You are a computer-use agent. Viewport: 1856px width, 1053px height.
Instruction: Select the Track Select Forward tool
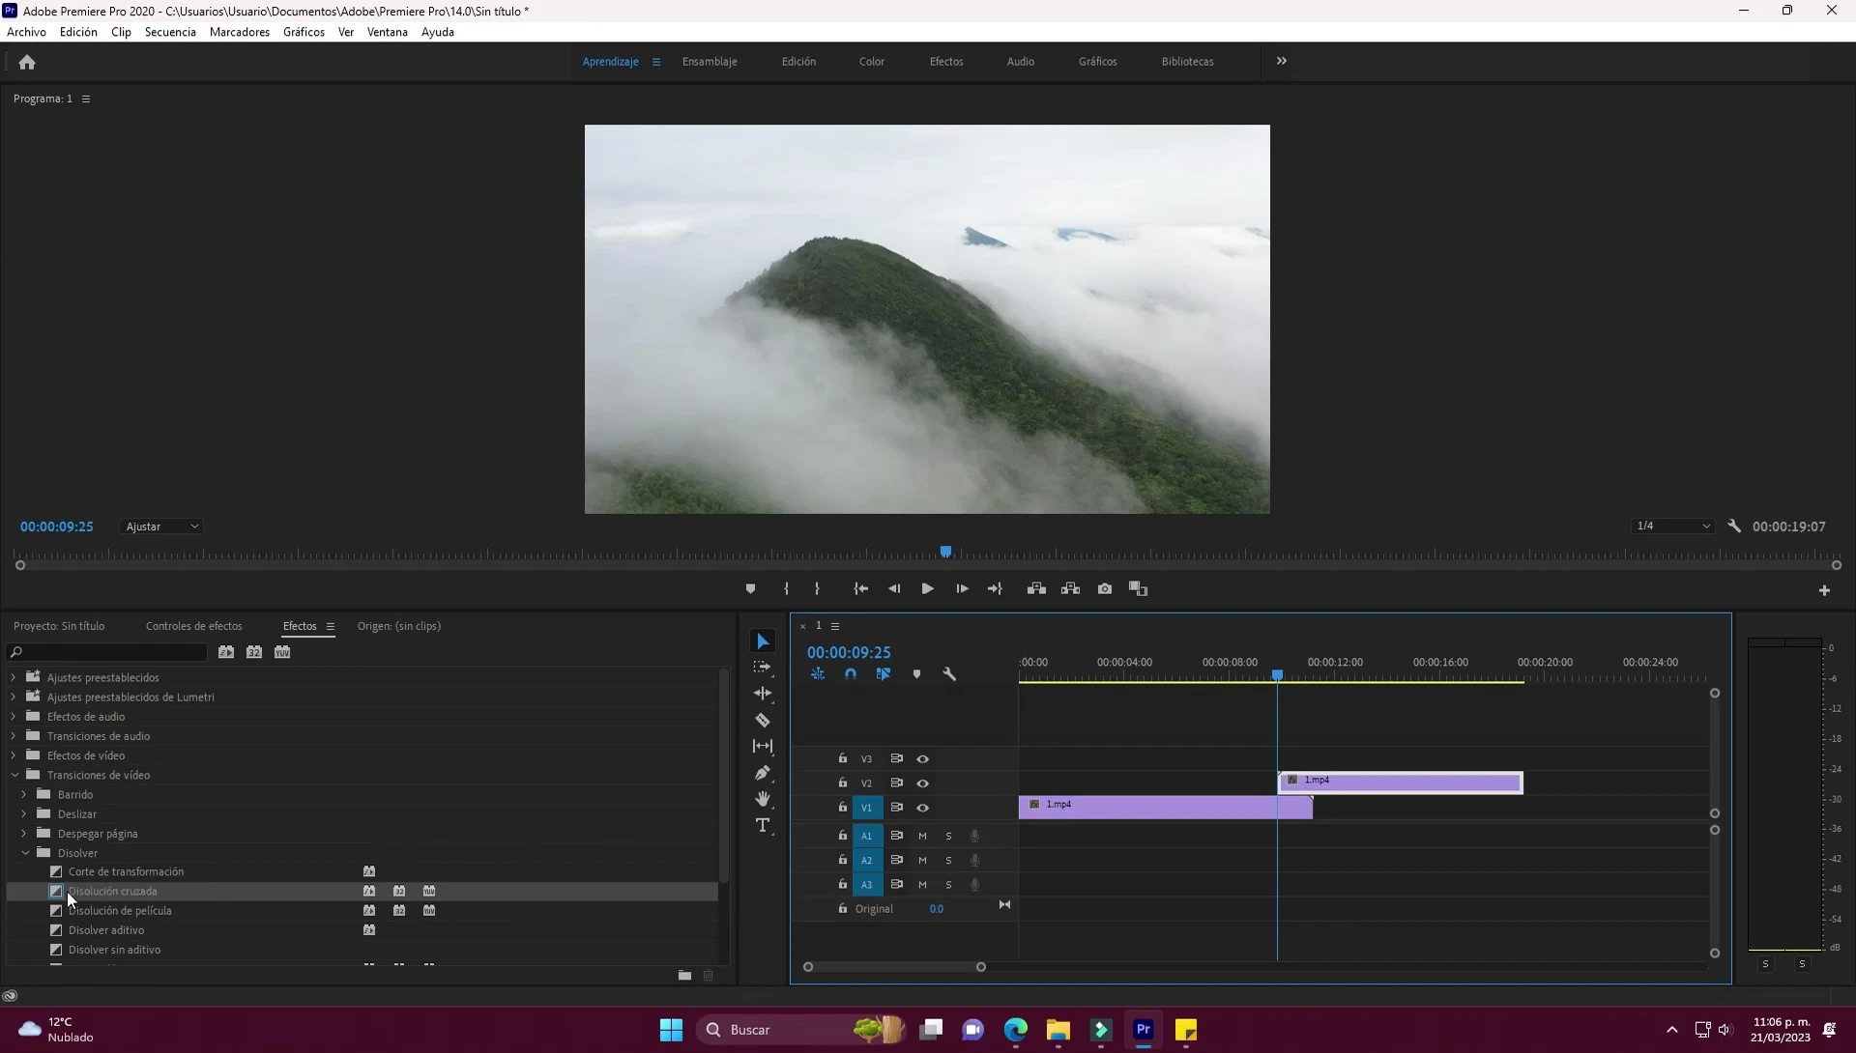763,668
